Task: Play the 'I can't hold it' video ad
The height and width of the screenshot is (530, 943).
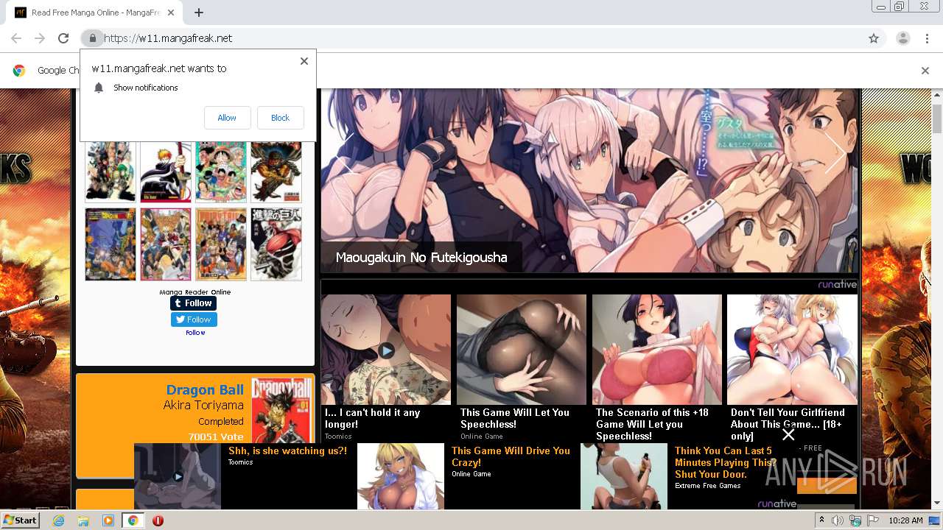Action: point(386,351)
